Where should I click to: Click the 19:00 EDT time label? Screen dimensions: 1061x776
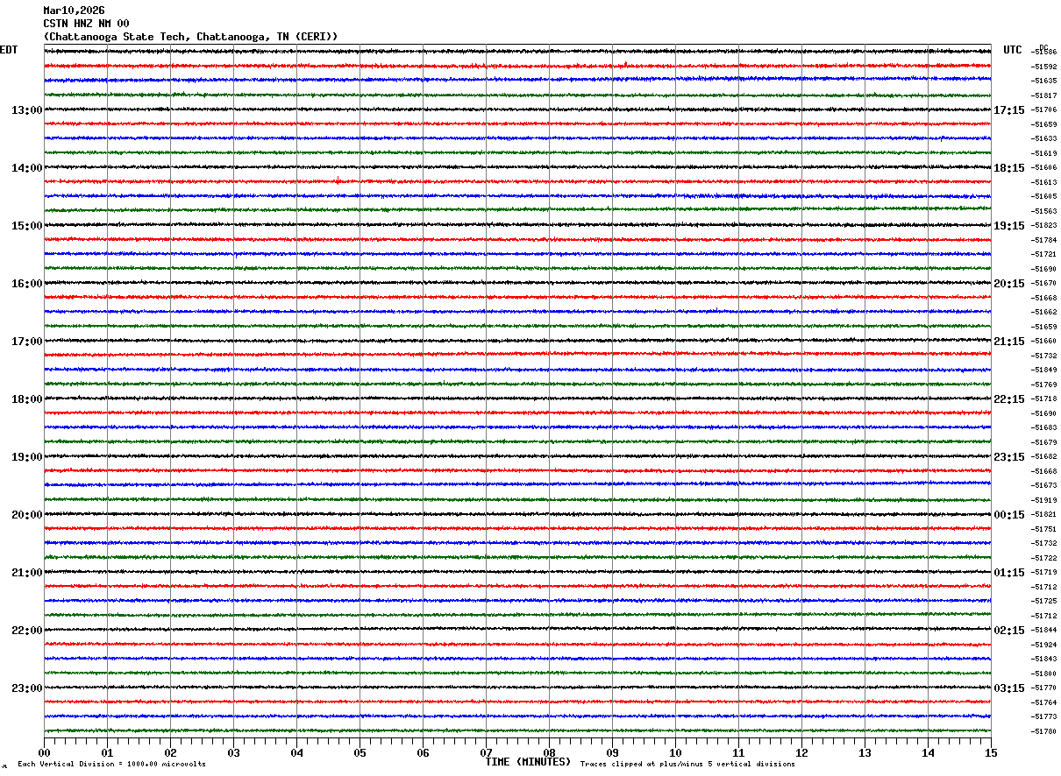pos(27,457)
